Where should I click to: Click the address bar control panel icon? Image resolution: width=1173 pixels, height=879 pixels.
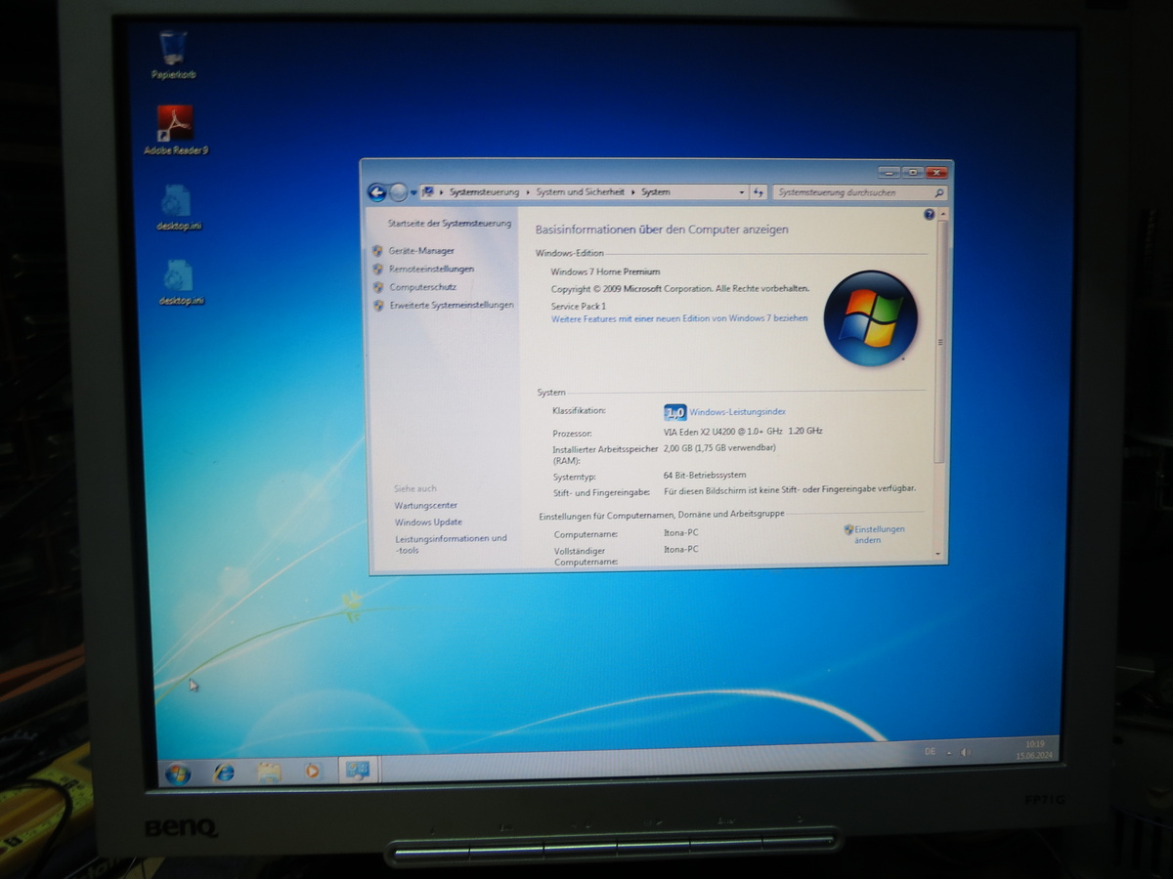[x=428, y=192]
